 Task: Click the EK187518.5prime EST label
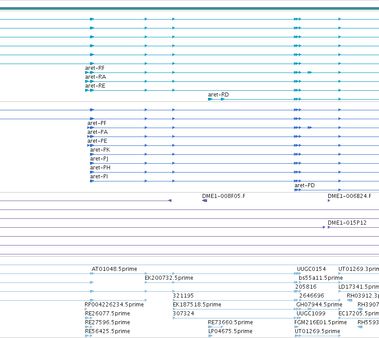click(197, 305)
